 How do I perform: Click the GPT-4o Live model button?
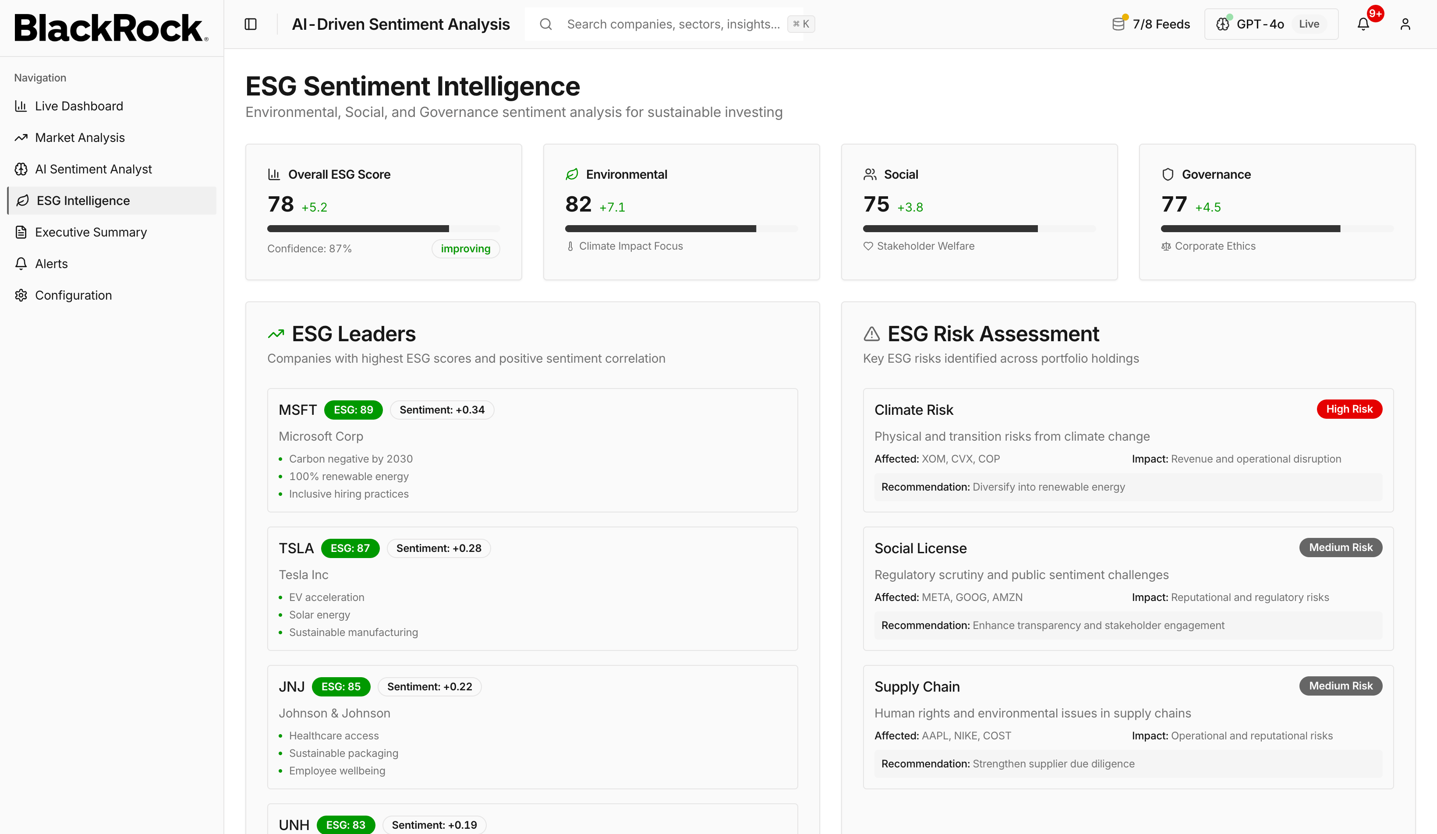tap(1271, 24)
